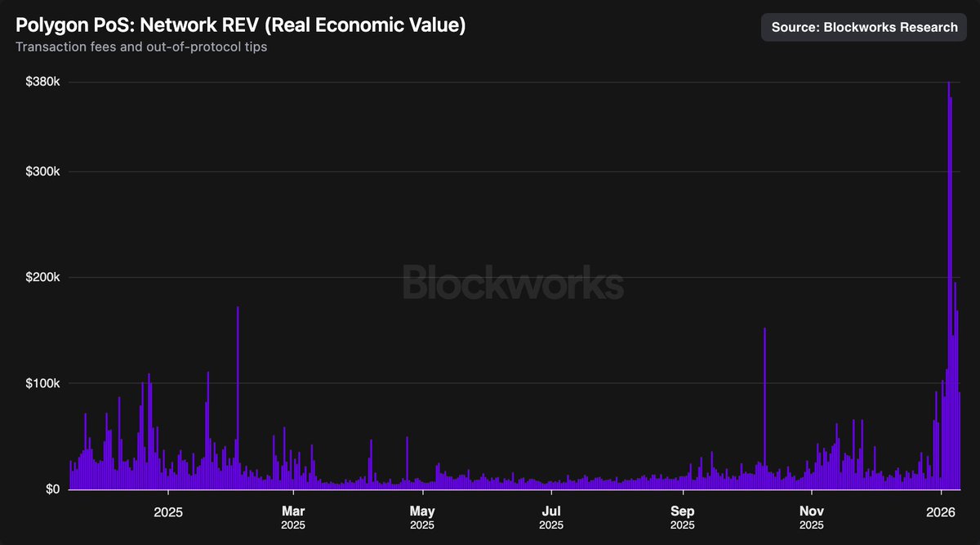Viewport: 980px width, 545px height.
Task: Click the Mar 2025 x-axis label
Action: click(x=293, y=516)
